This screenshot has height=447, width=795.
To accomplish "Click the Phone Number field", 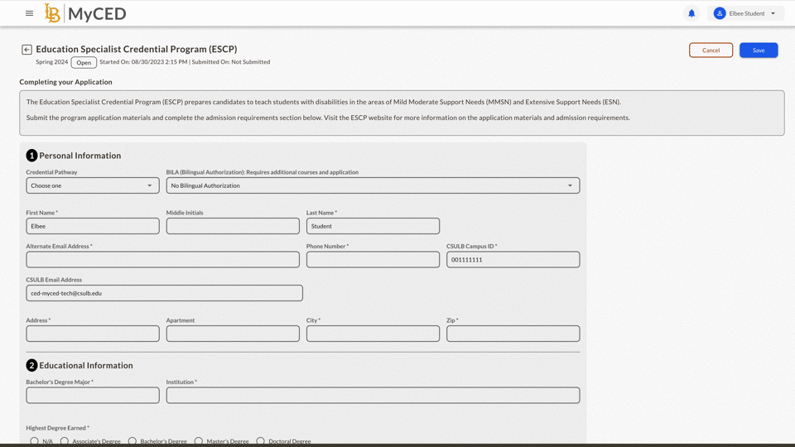I will [x=373, y=259].
